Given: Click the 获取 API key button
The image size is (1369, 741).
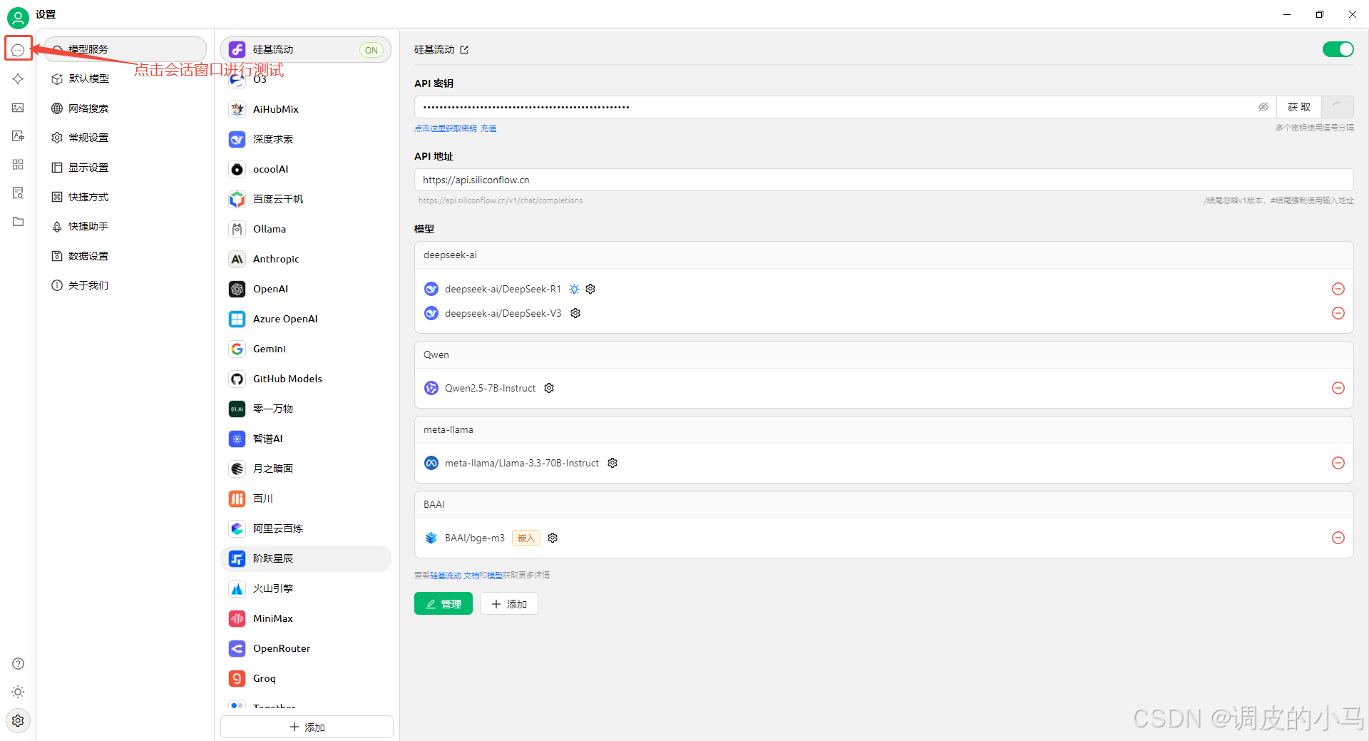Looking at the screenshot, I should pyautogui.click(x=1298, y=107).
